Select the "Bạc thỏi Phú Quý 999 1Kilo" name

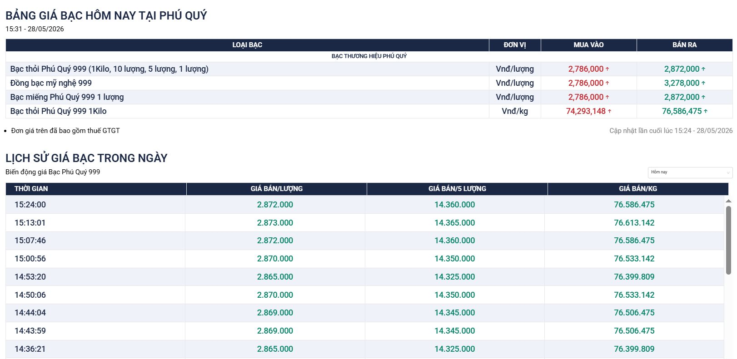[x=58, y=111]
